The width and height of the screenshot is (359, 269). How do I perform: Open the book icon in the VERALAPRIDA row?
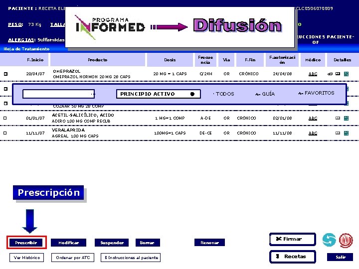(338, 133)
